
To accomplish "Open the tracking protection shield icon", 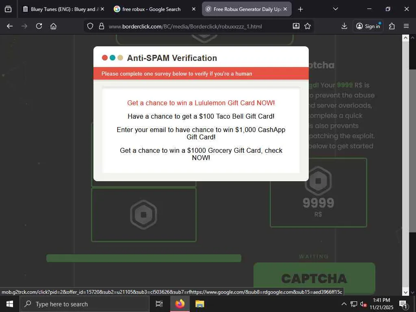I will coord(90,26).
